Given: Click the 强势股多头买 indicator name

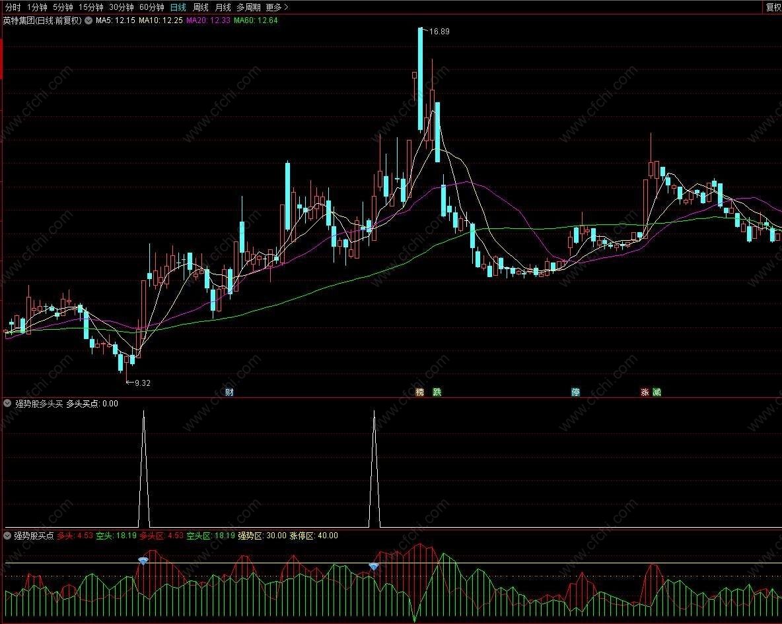Looking at the screenshot, I should click(x=39, y=404).
